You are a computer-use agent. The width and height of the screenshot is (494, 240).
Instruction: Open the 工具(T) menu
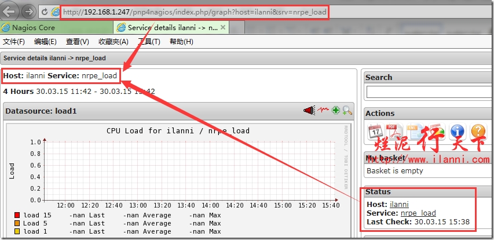149,42
